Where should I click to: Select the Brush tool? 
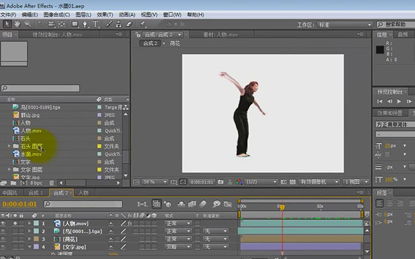(x=109, y=25)
